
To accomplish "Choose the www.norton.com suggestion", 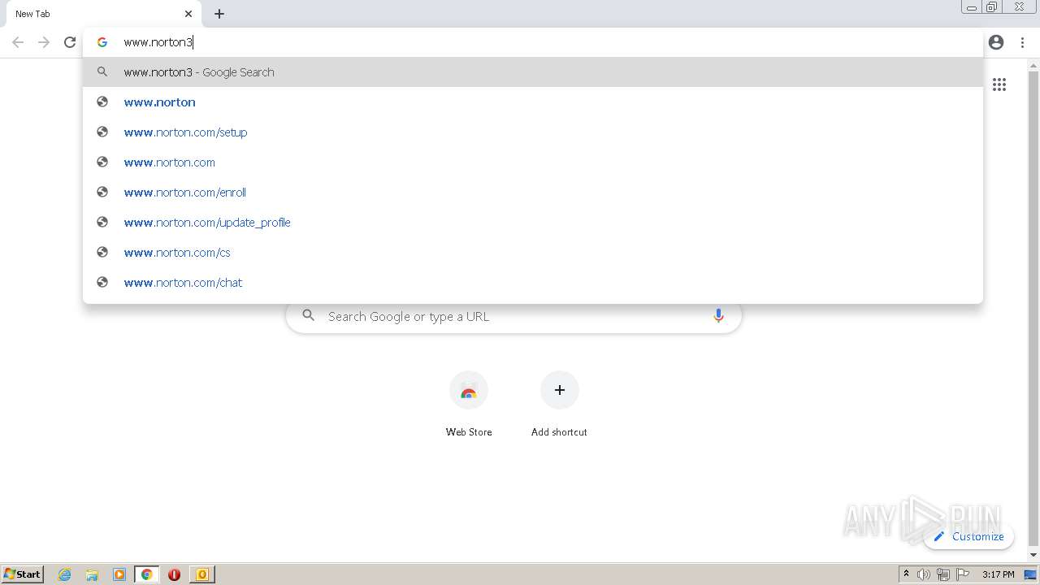I will click(x=533, y=162).
